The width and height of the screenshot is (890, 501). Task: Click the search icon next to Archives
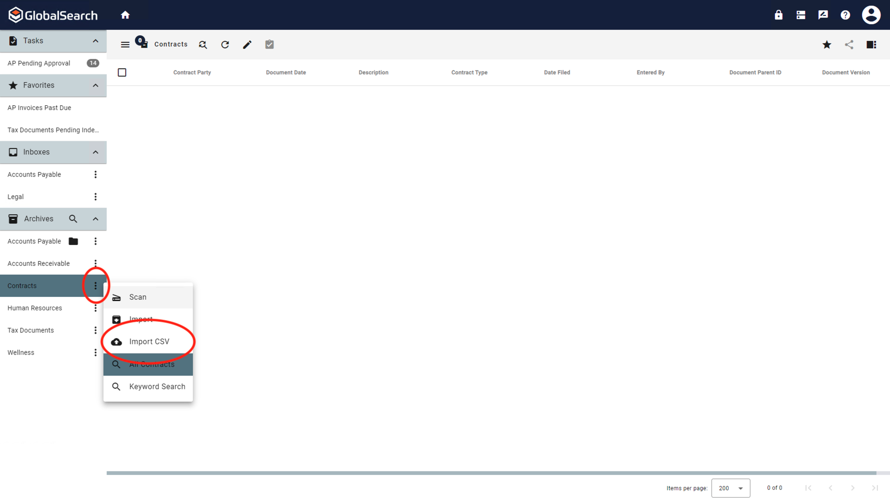tap(73, 218)
